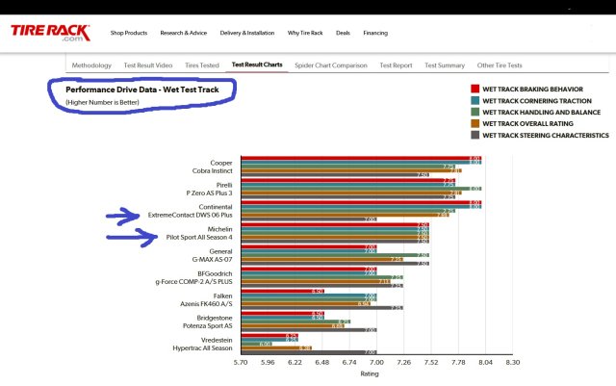Screen dimensions: 616x386
Task: Open the Deals page
Action: pyautogui.click(x=343, y=33)
